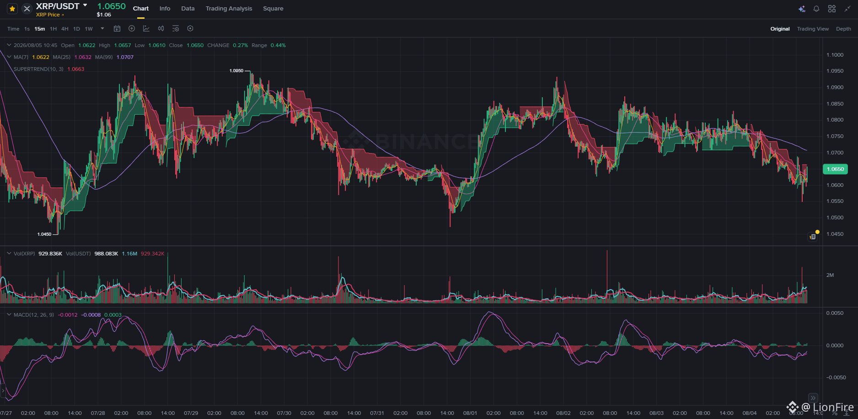Click the Range 0.44% value
The height and width of the screenshot is (419, 858).
(278, 45)
